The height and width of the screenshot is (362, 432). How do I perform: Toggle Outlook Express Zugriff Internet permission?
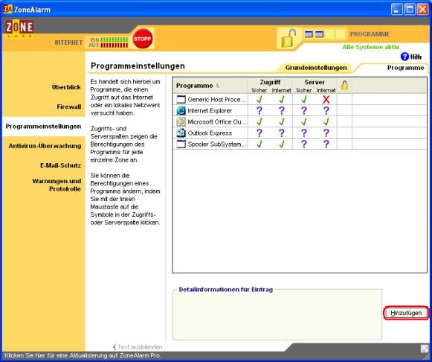pyautogui.click(x=282, y=133)
